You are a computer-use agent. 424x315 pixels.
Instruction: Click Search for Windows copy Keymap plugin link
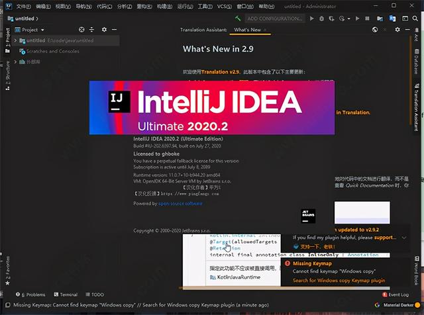click(x=339, y=281)
